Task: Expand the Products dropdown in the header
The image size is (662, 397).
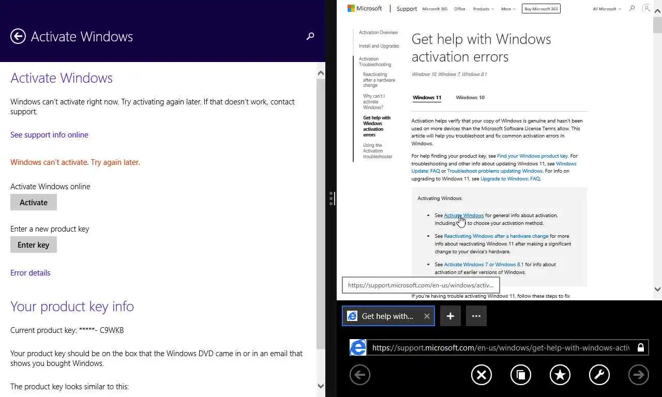Action: 484,9
